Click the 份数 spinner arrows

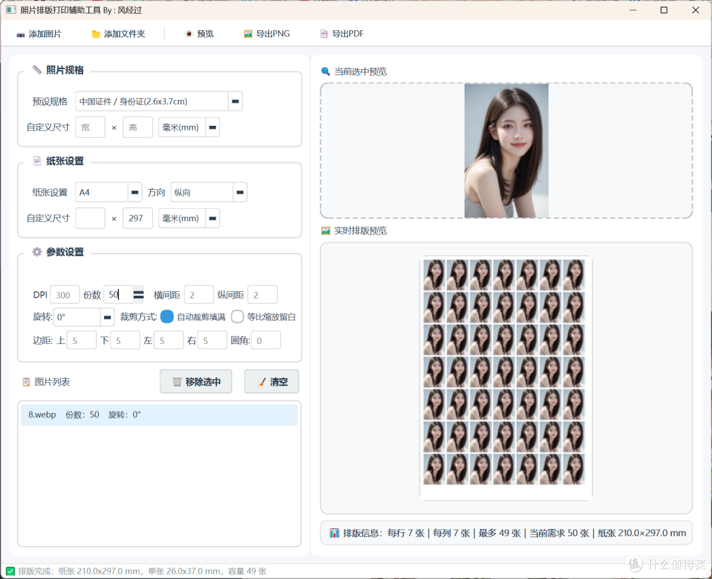(138, 295)
